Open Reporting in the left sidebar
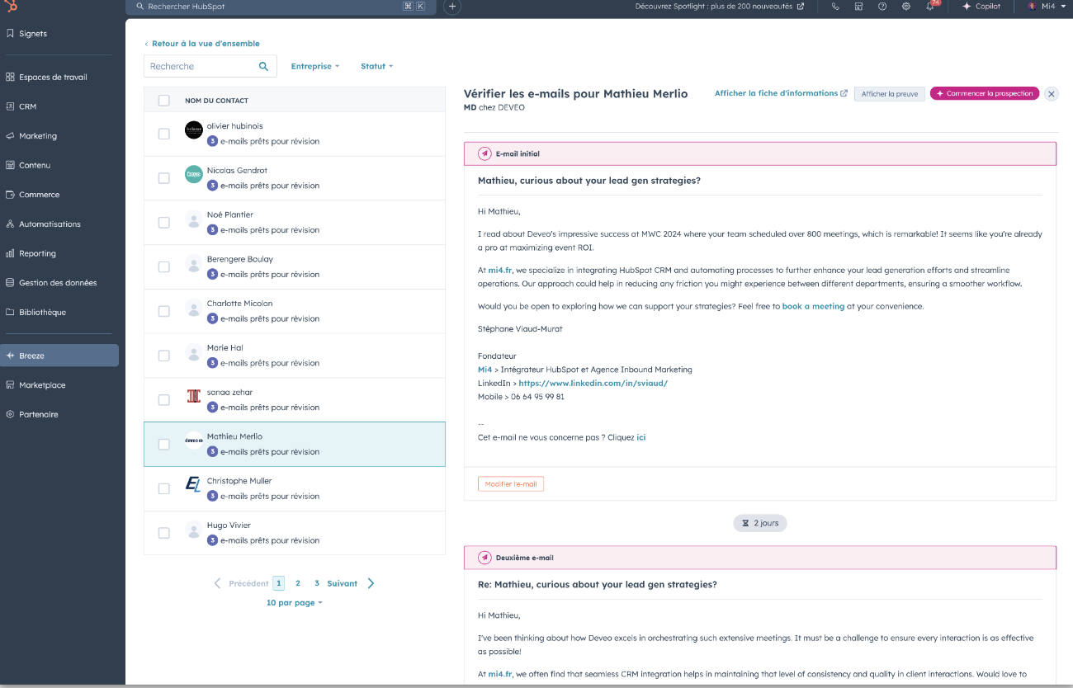 click(37, 253)
